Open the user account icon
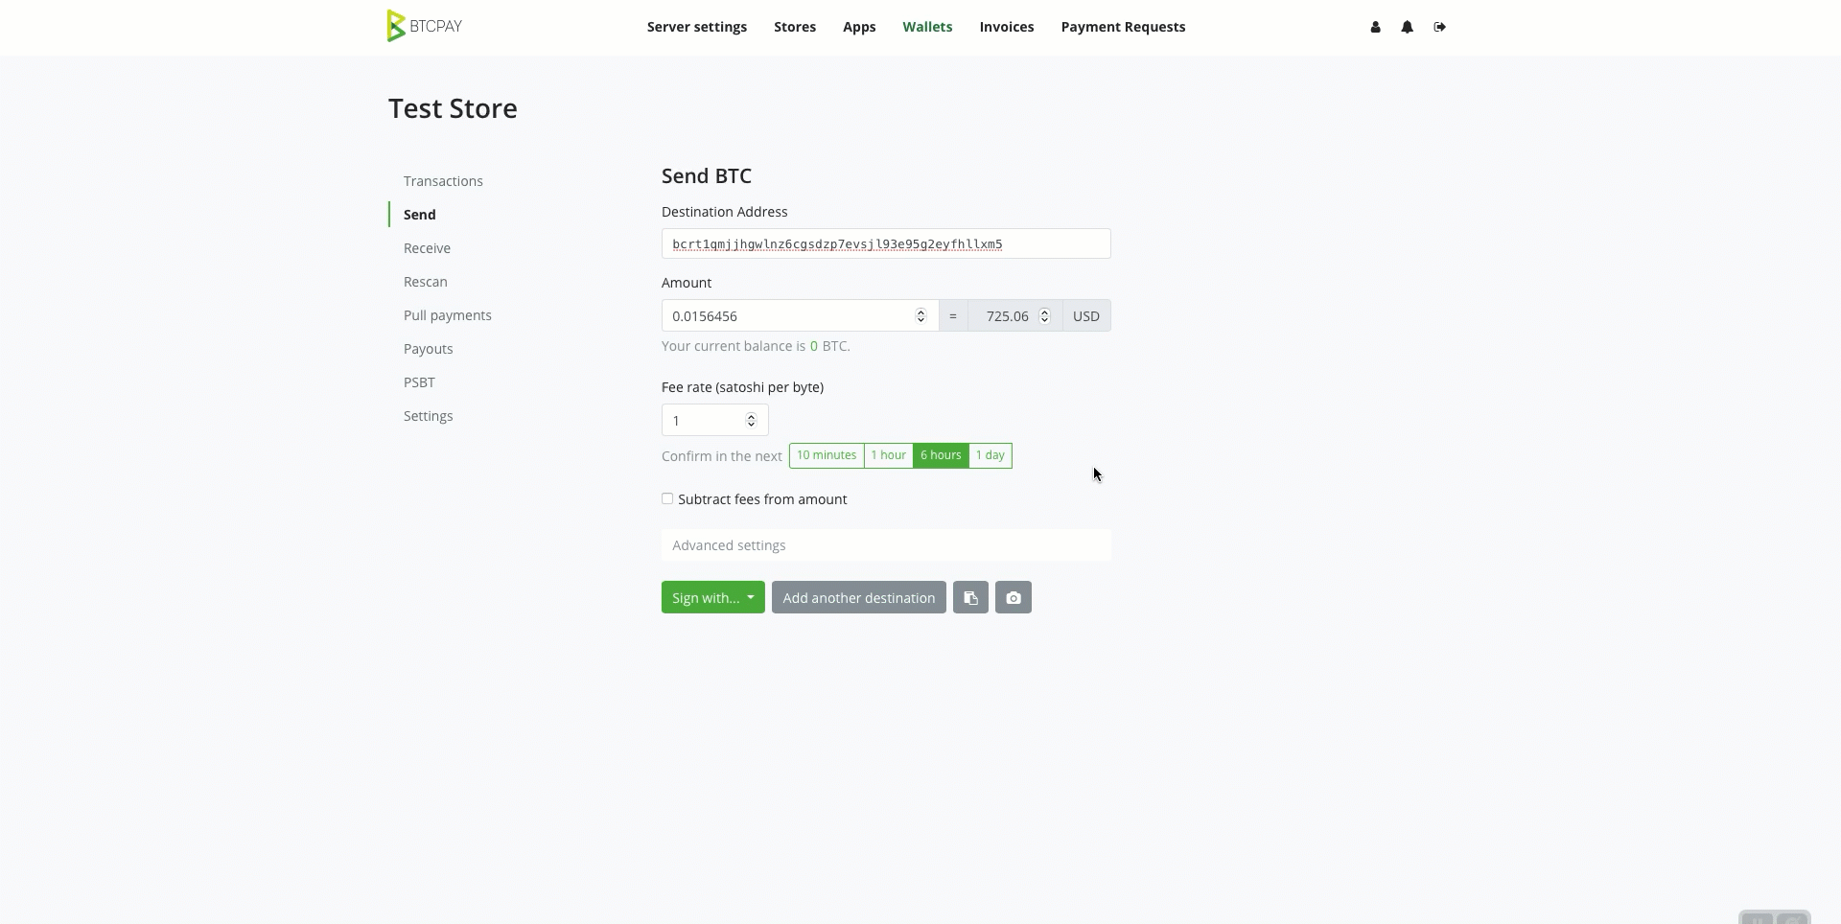The width and height of the screenshot is (1841, 924). [1375, 27]
